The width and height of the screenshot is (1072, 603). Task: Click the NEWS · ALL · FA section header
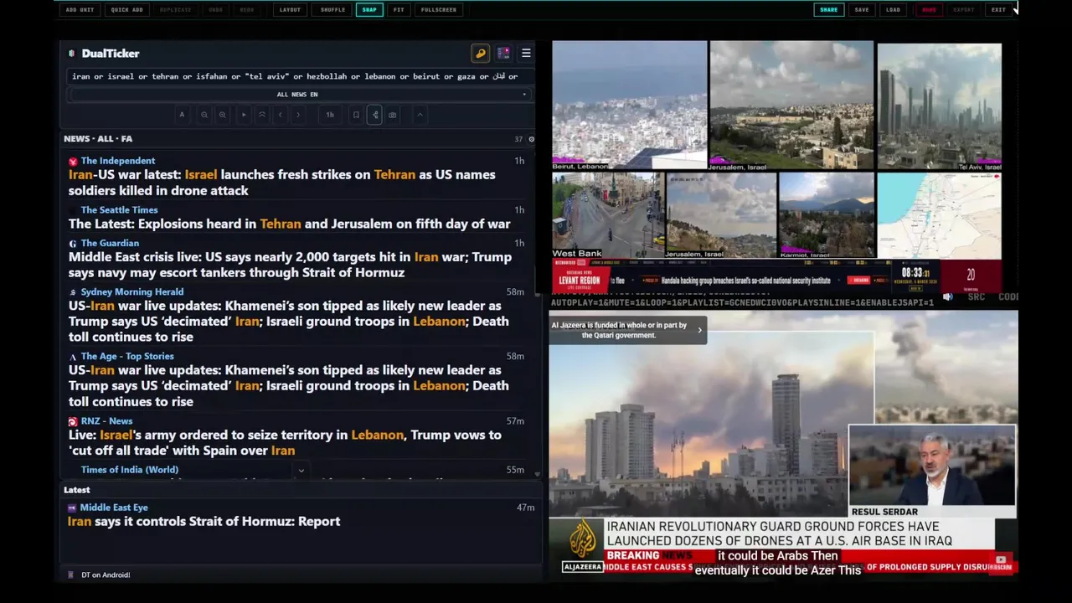[98, 139]
